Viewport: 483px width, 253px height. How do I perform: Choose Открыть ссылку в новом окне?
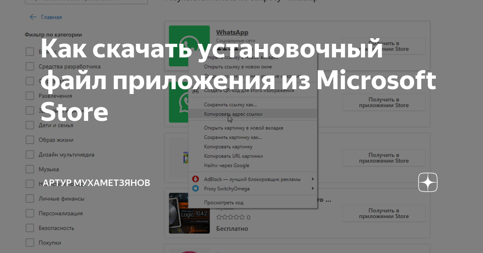(x=238, y=67)
